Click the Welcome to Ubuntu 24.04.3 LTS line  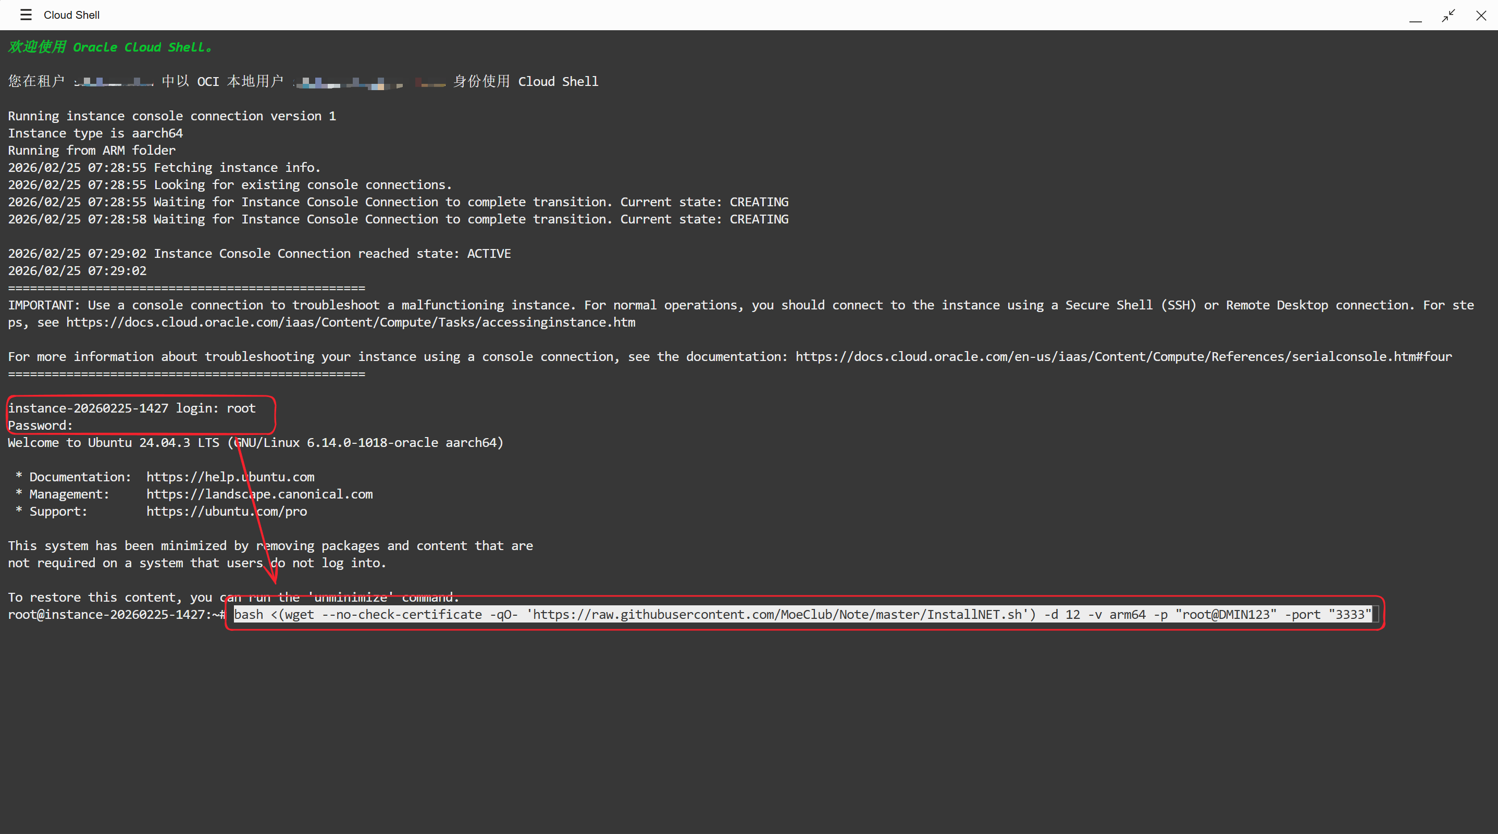(x=255, y=443)
